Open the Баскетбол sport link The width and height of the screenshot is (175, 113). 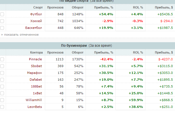34,28
